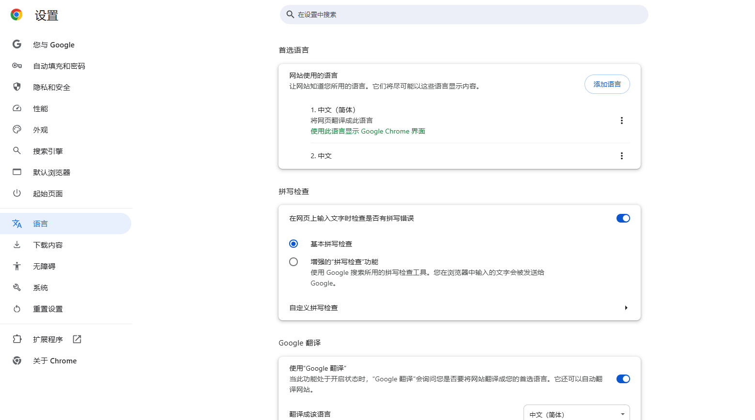Open 您与 Google settings section
Screen dimensions: 755x420
click(65, 45)
